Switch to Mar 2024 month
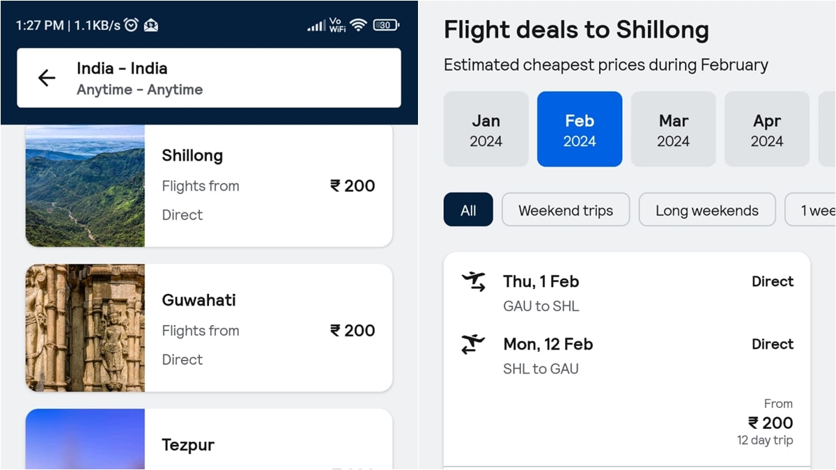836x470 pixels. [x=673, y=130]
